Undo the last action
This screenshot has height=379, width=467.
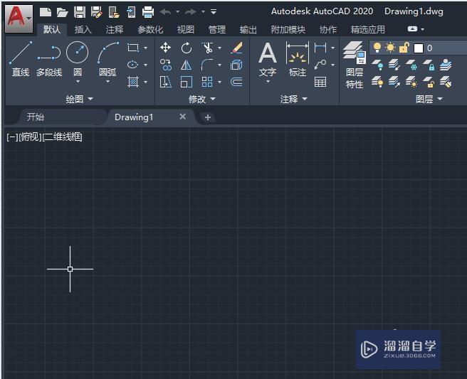click(165, 12)
